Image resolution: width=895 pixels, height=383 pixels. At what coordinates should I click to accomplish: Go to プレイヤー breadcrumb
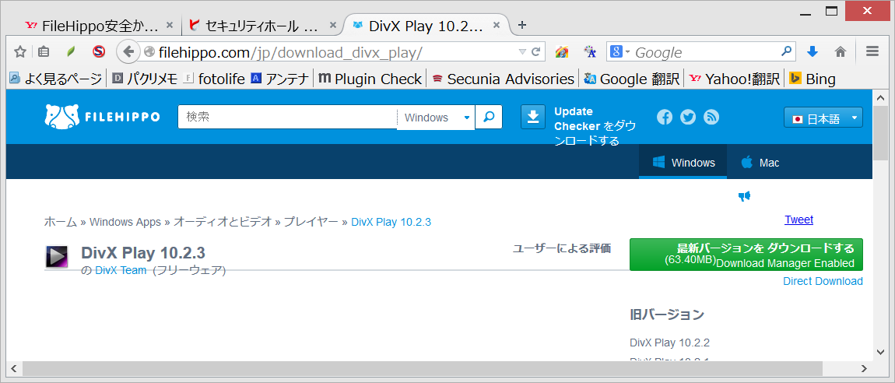pyautogui.click(x=311, y=222)
